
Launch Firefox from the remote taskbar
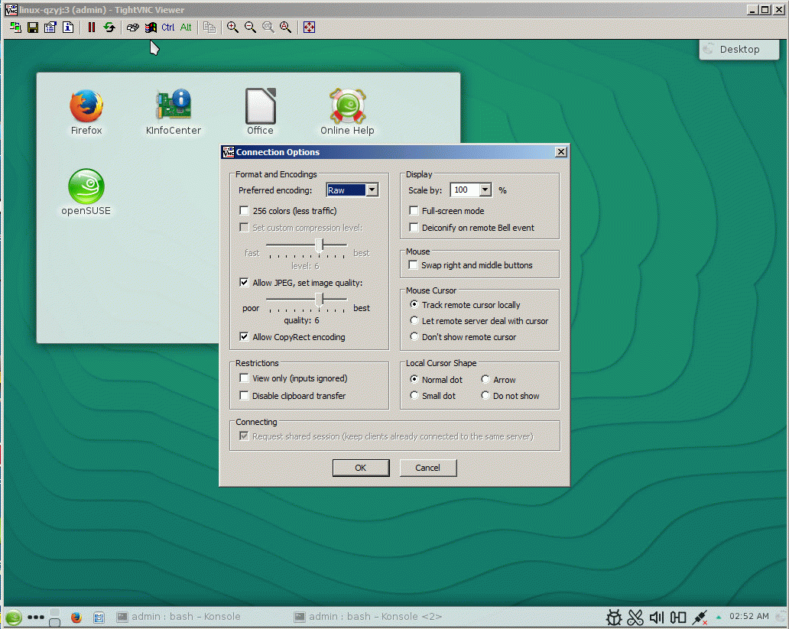[x=76, y=617]
